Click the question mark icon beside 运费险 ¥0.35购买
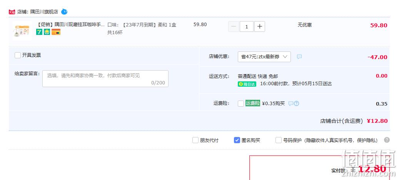Image resolution: width=399 pixels, height=180 pixels. 296,104
